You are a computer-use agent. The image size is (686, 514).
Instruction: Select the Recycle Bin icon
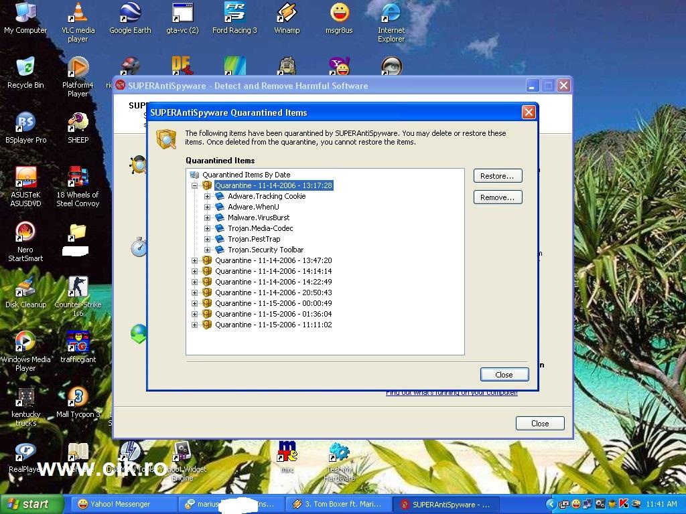pyautogui.click(x=25, y=73)
